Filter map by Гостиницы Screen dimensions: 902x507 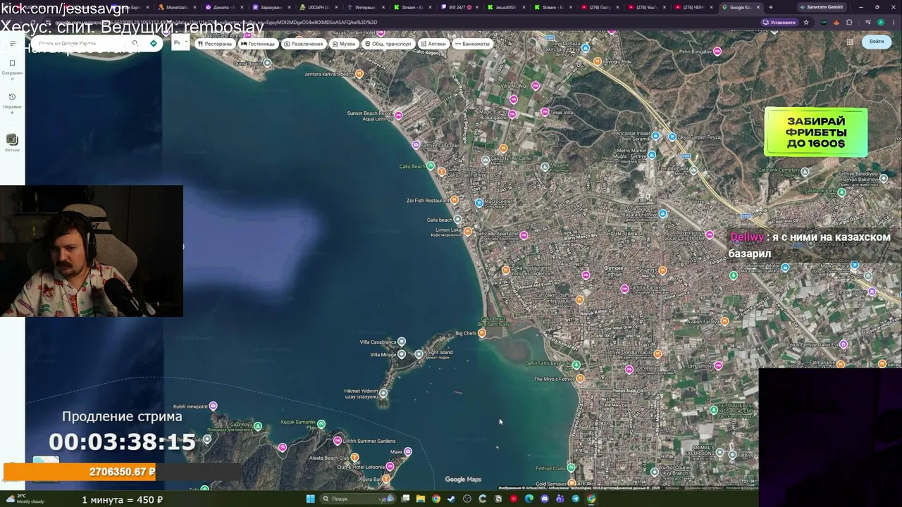coord(258,44)
